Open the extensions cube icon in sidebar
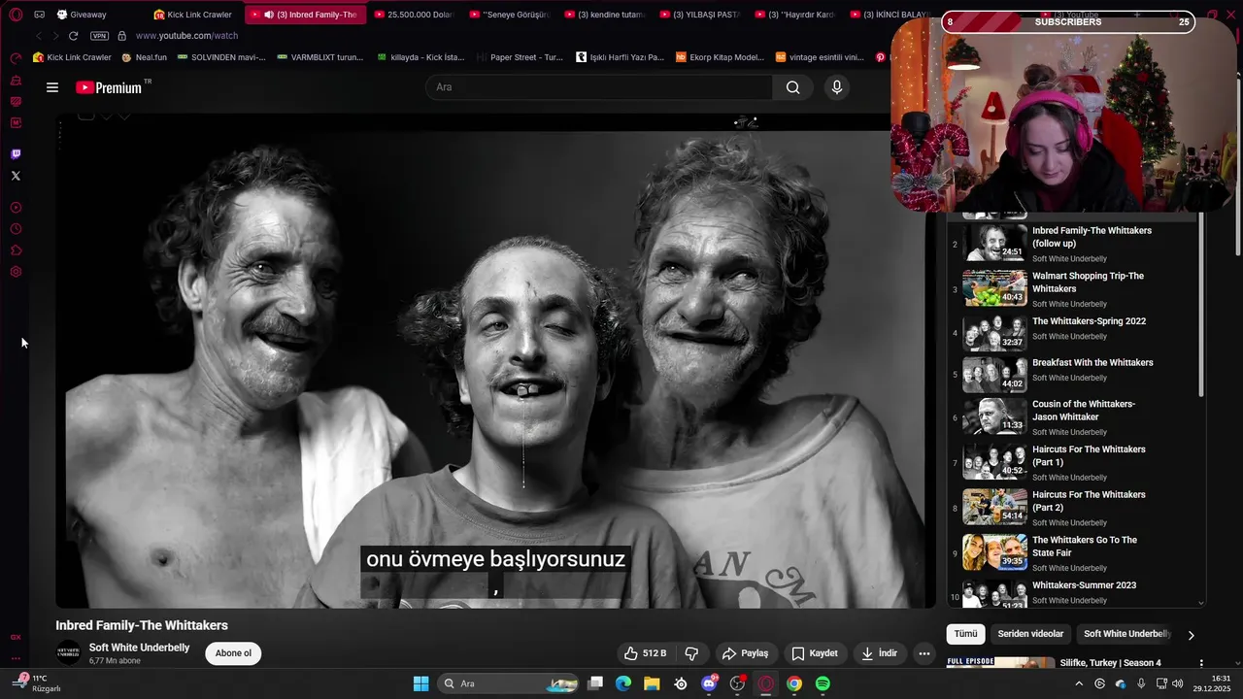The image size is (1243, 699). coord(16,250)
